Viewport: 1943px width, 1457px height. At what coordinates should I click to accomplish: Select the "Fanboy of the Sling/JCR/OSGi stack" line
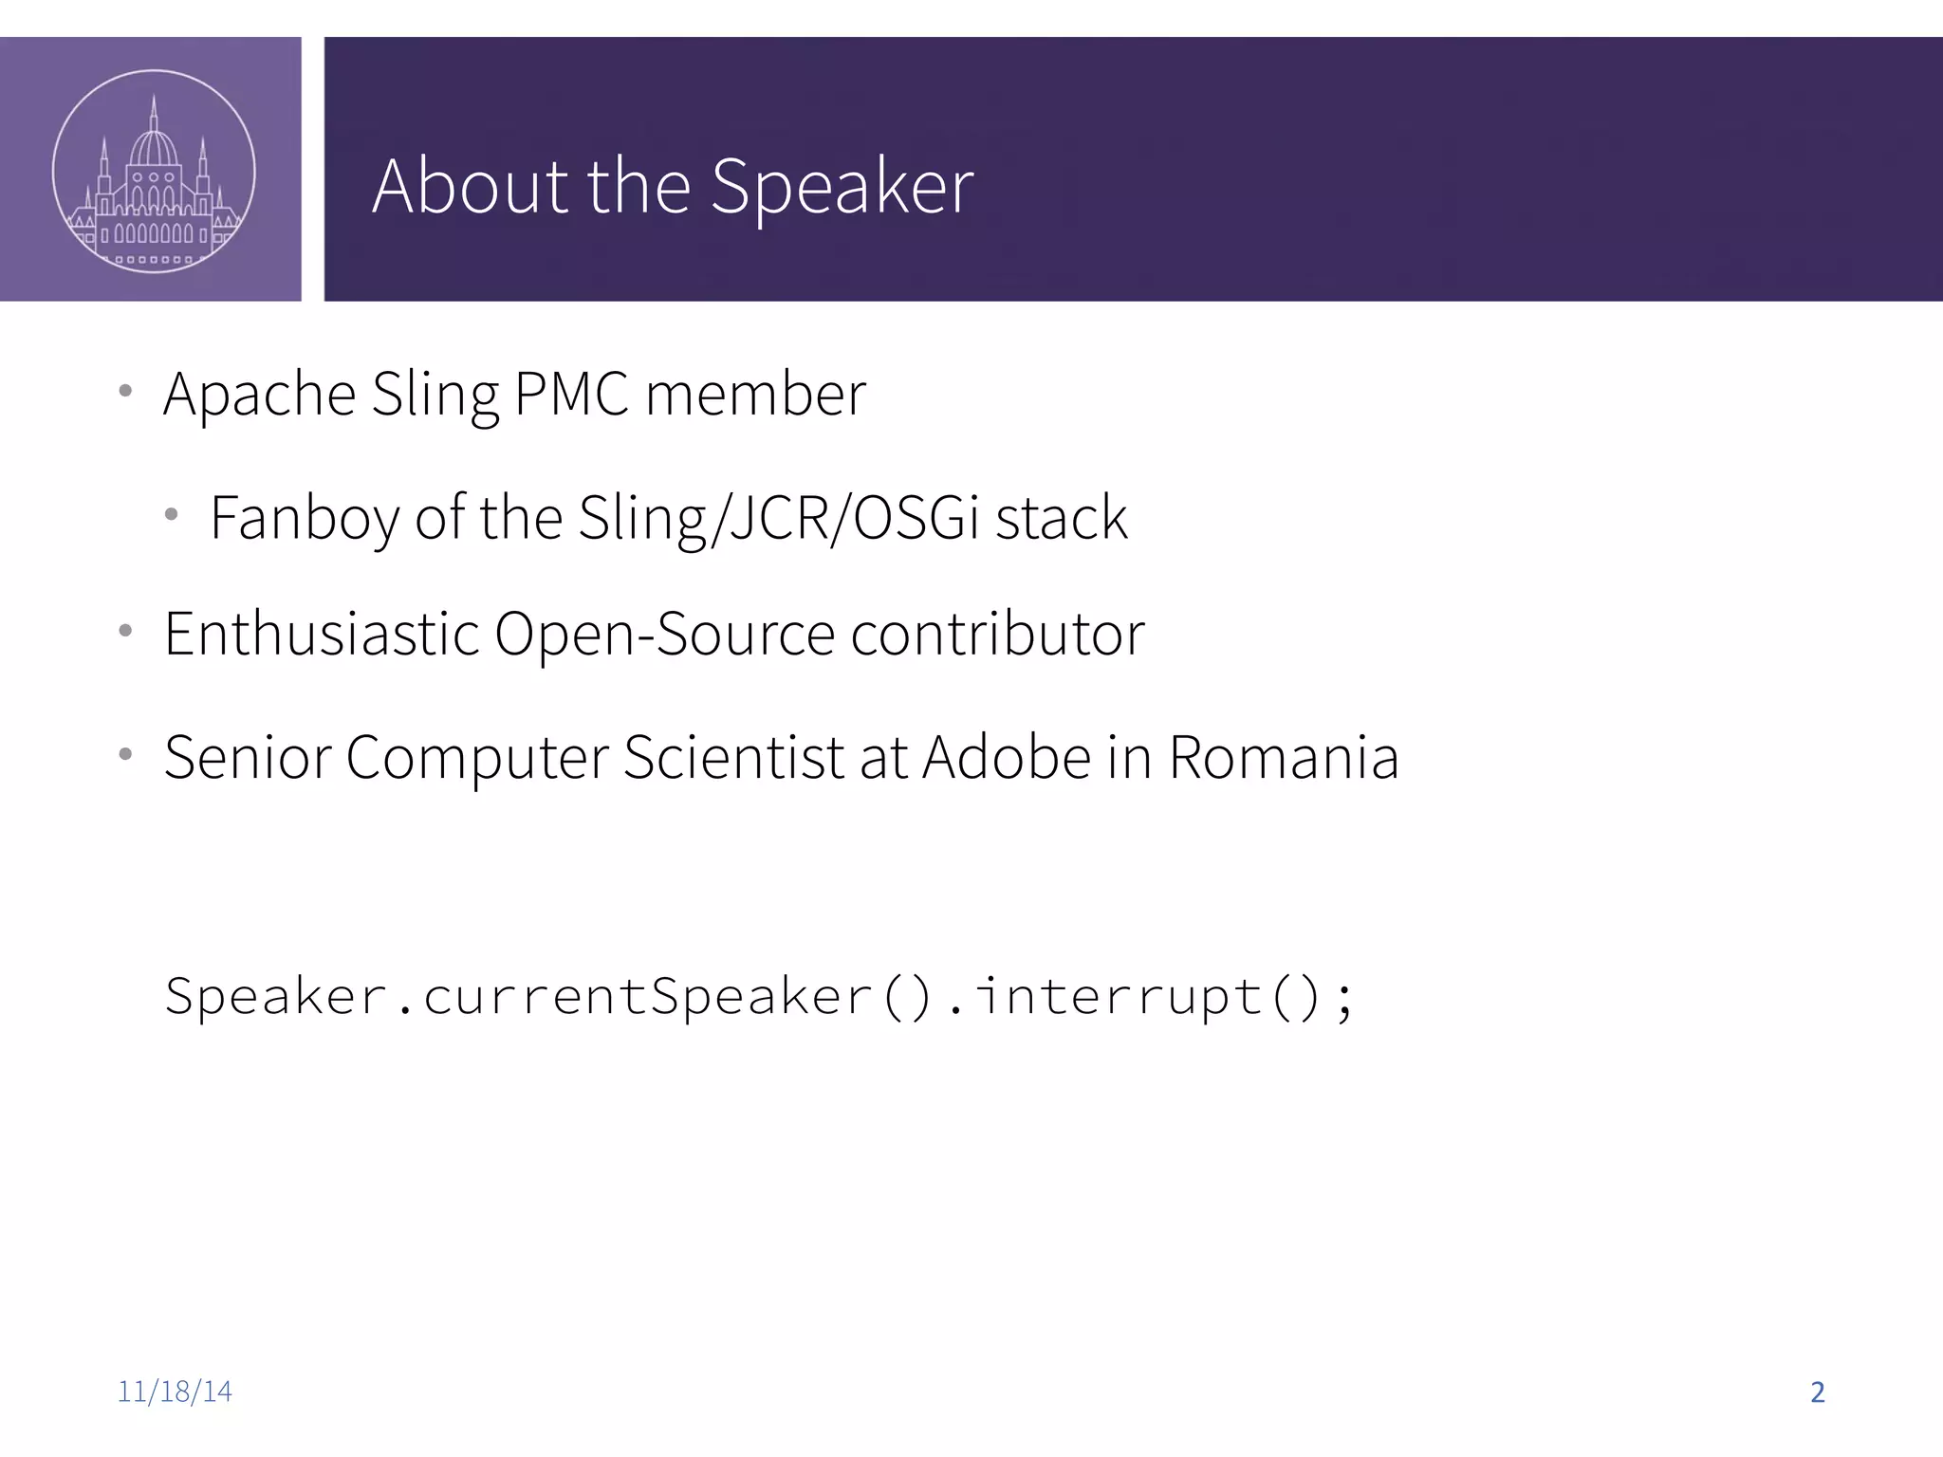point(668,518)
